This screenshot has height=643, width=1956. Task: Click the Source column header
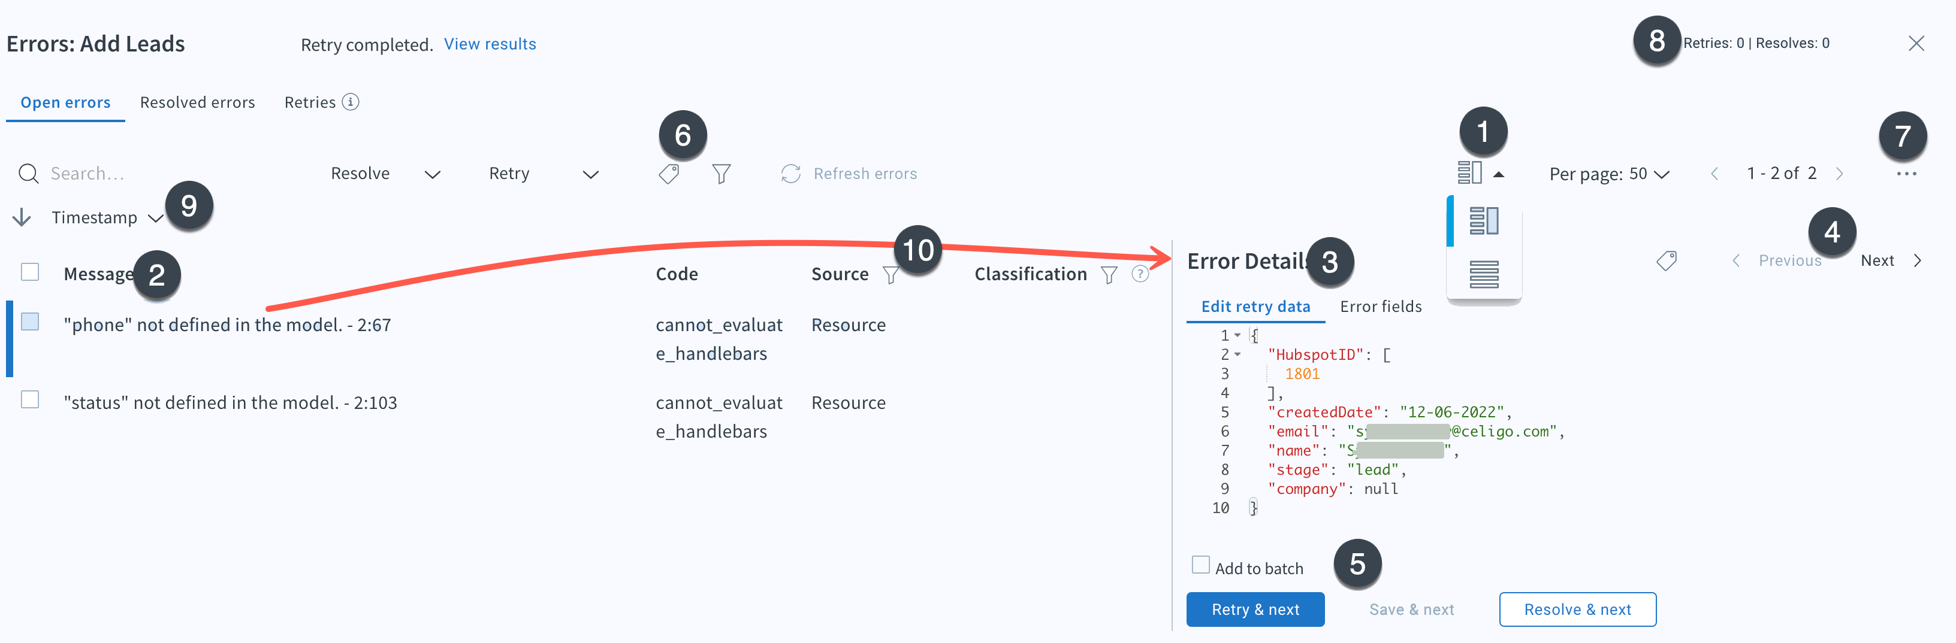pyautogui.click(x=840, y=274)
